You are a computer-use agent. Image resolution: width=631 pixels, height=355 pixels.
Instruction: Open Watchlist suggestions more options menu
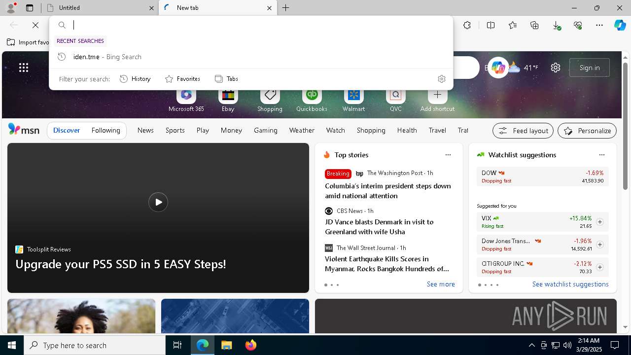[x=602, y=155]
